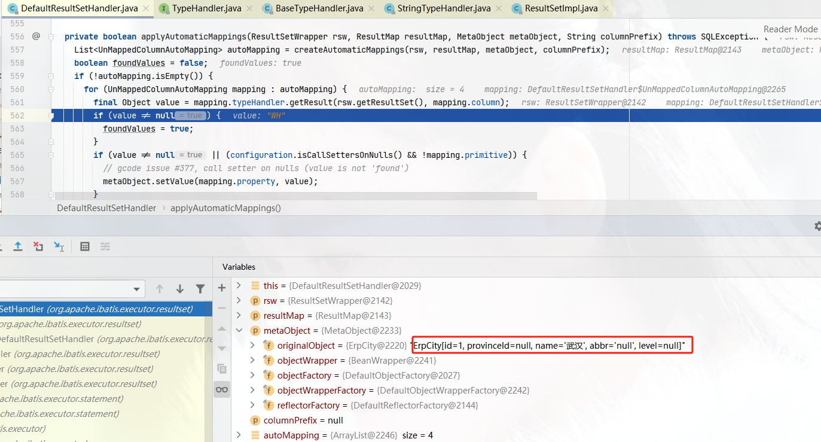821x442 pixels.
Task: Collapse the for loop fold on line 560
Action: 51,89
